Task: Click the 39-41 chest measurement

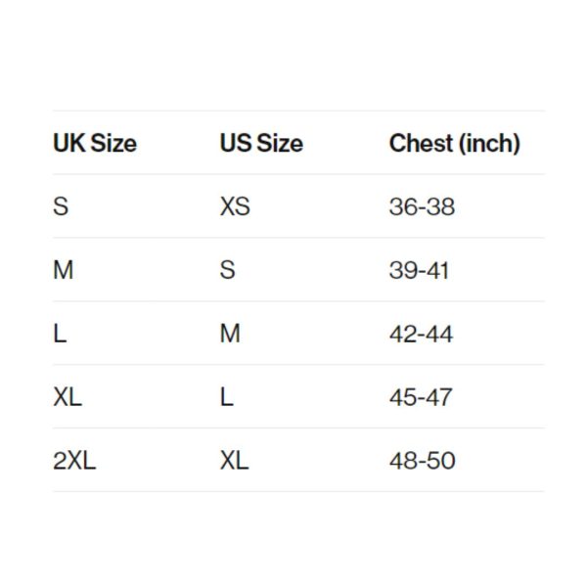Action: pyautogui.click(x=419, y=270)
